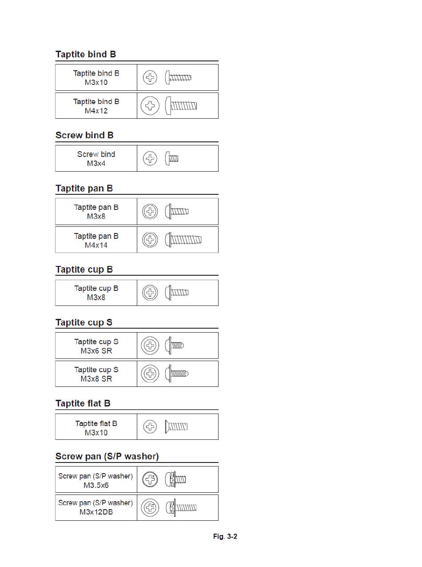Select the Screw pan M3x12DB label cell

tap(96, 507)
